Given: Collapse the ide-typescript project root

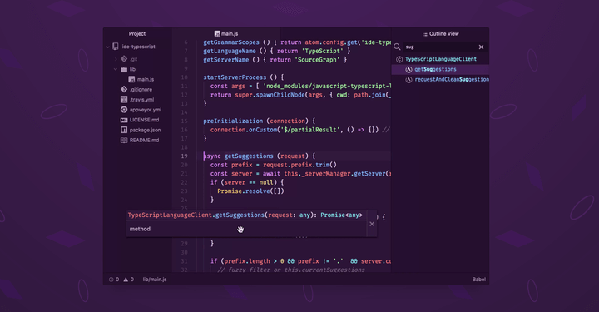Looking at the screenshot, I should pos(107,47).
